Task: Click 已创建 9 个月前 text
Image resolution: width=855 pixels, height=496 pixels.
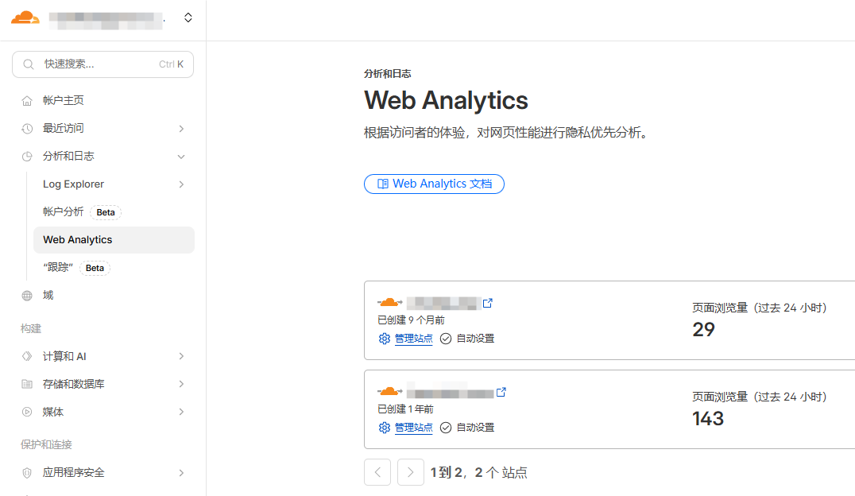Action: 411,320
